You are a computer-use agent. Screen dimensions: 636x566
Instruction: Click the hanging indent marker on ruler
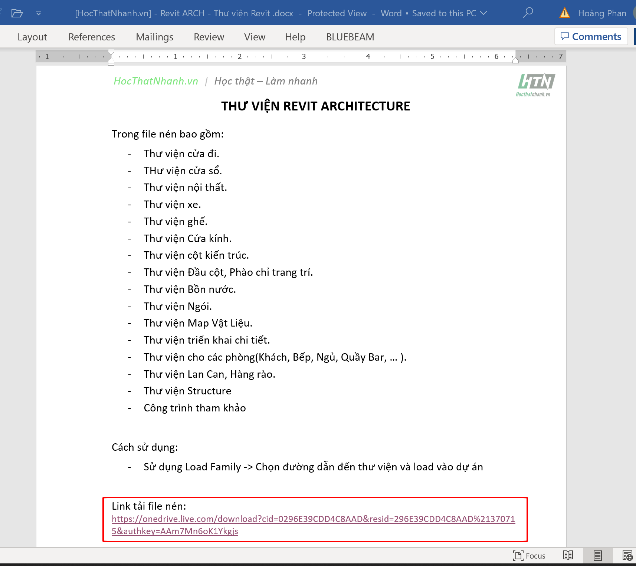[111, 60]
